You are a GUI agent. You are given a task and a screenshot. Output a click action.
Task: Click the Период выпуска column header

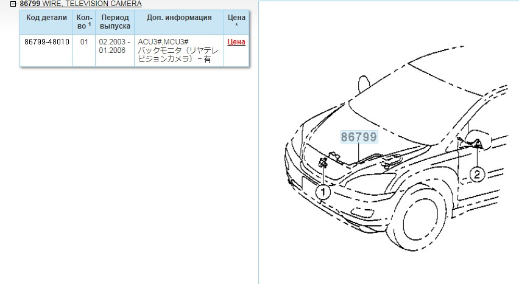coord(115,22)
